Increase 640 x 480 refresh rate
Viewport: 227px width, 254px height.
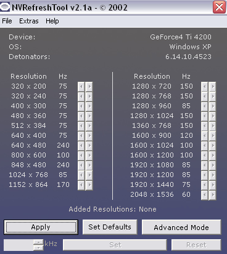pyautogui.click(x=89, y=146)
